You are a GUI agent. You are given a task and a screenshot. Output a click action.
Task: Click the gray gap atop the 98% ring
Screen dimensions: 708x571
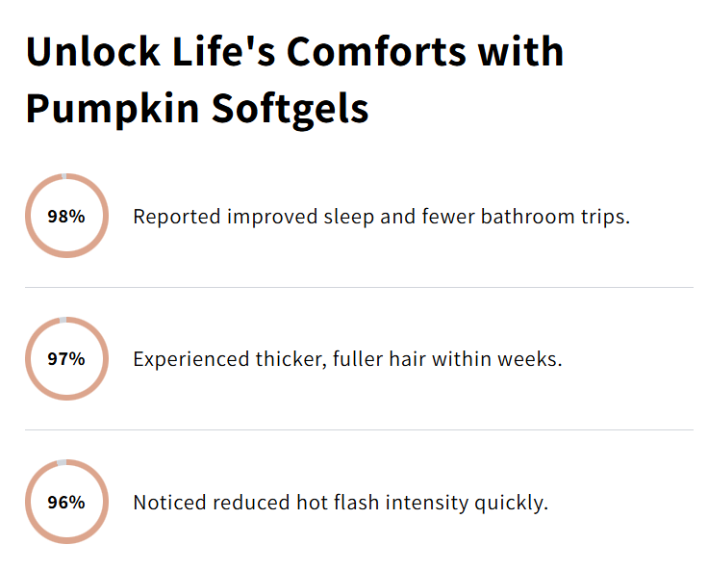63,176
